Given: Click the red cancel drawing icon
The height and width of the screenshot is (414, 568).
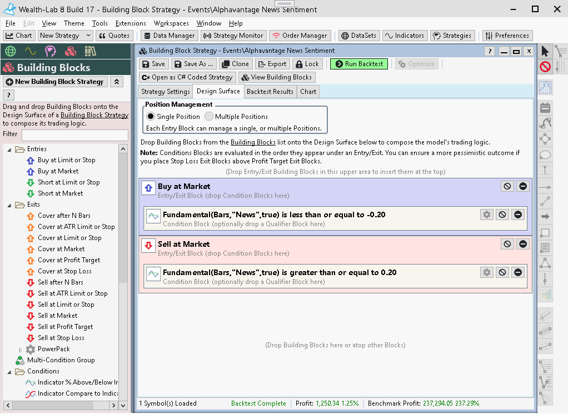Looking at the screenshot, I should point(545,67).
